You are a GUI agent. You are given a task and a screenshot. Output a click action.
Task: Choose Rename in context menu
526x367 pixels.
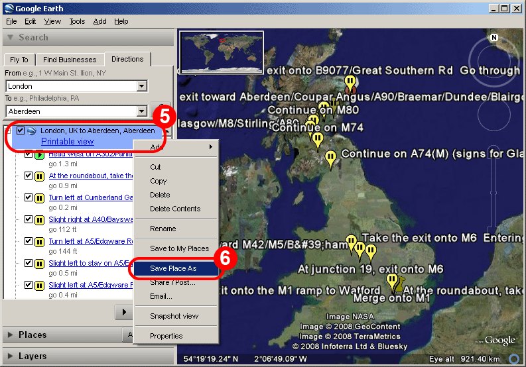pos(176,229)
